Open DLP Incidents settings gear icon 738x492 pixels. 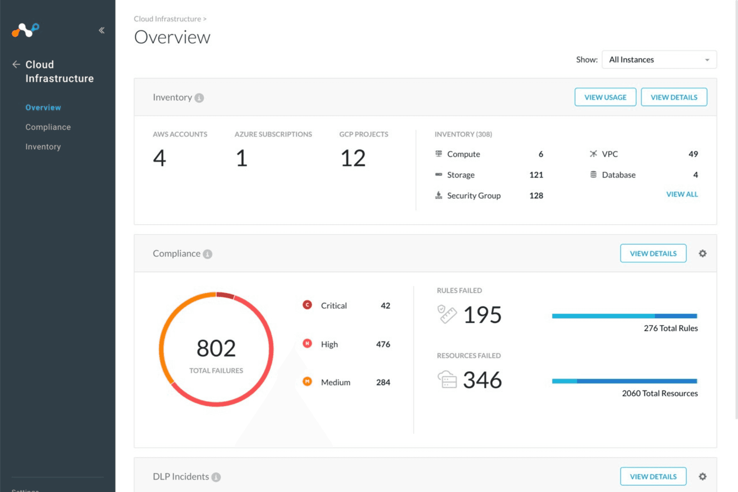703,477
